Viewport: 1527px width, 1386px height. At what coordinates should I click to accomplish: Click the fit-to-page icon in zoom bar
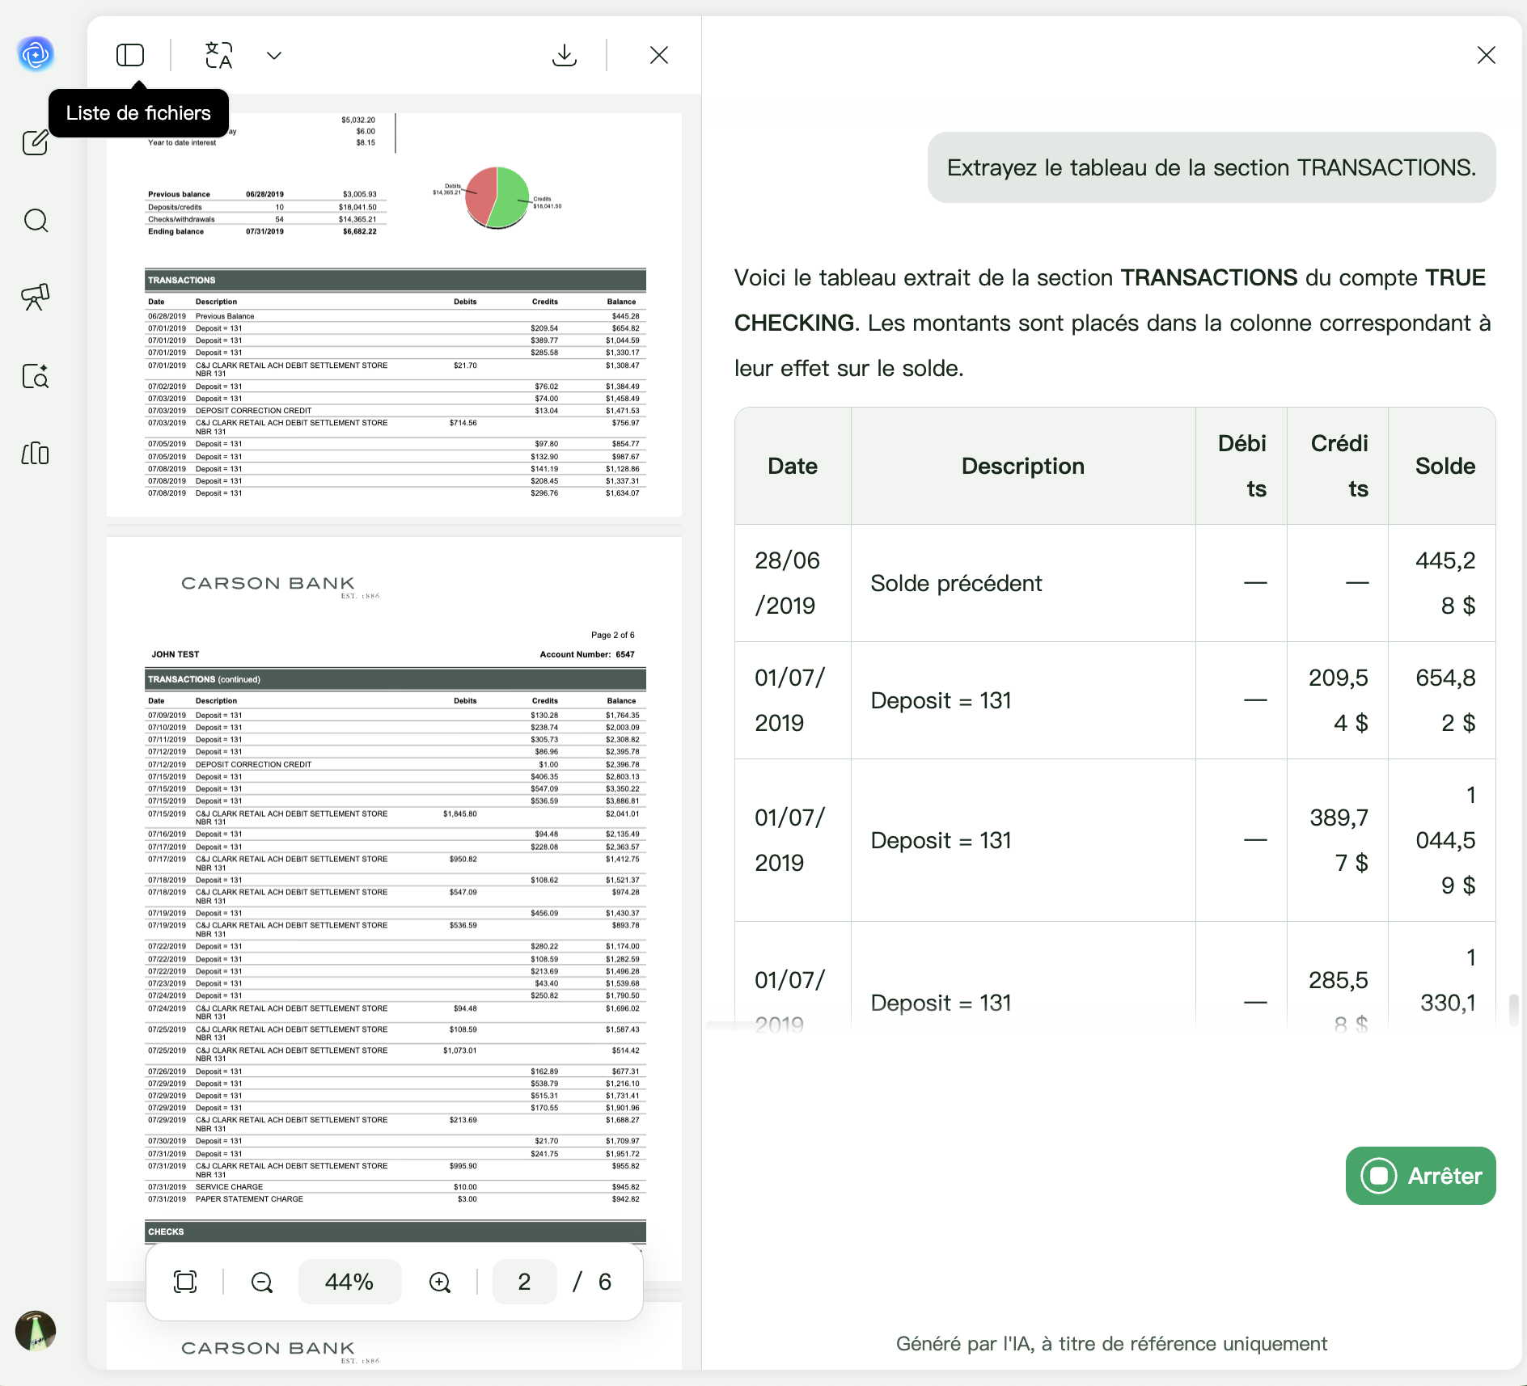(185, 1282)
